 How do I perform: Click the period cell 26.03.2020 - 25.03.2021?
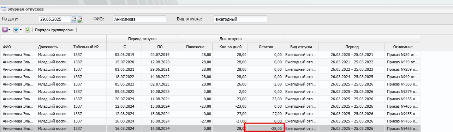(x=352, y=55)
